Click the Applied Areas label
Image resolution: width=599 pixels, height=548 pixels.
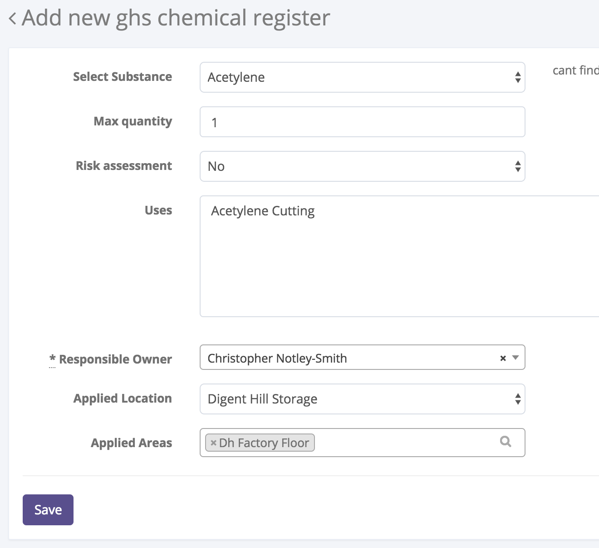click(x=131, y=443)
